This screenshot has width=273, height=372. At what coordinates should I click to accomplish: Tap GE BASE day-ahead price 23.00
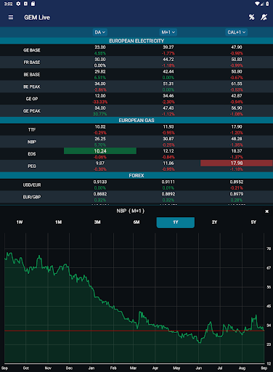100,47
